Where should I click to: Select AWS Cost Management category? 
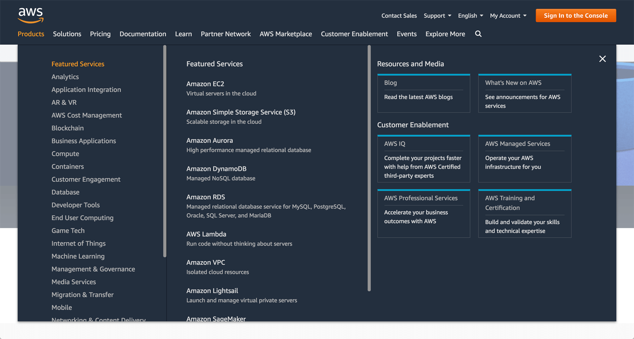[x=87, y=115]
